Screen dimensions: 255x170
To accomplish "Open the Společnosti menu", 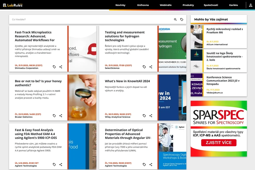I will [x=211, y=5].
